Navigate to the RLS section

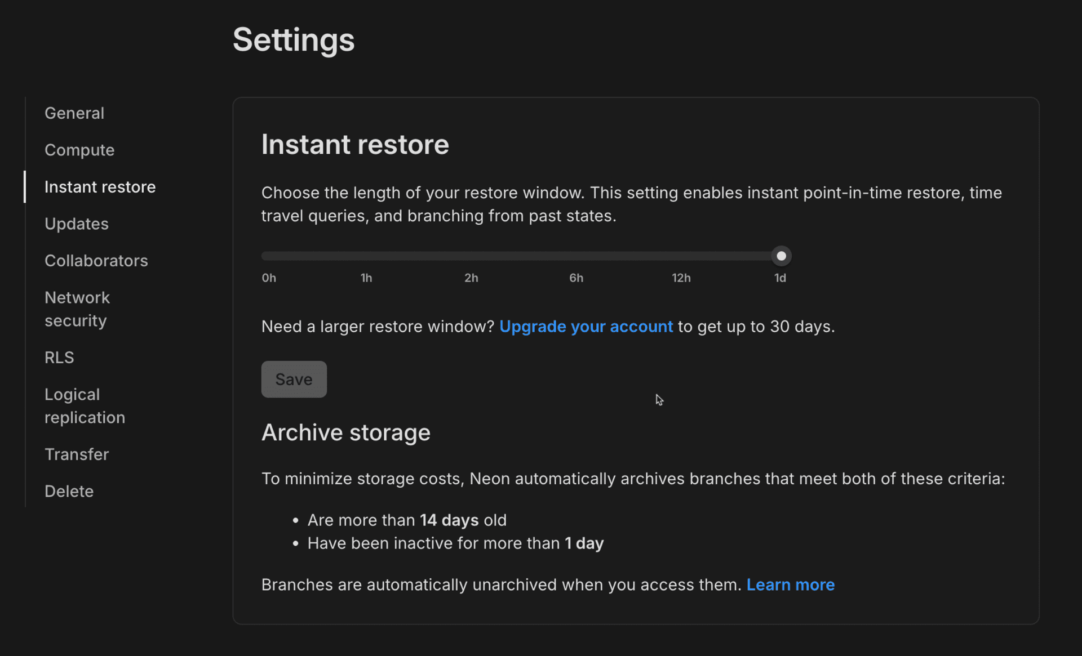pyautogui.click(x=59, y=357)
